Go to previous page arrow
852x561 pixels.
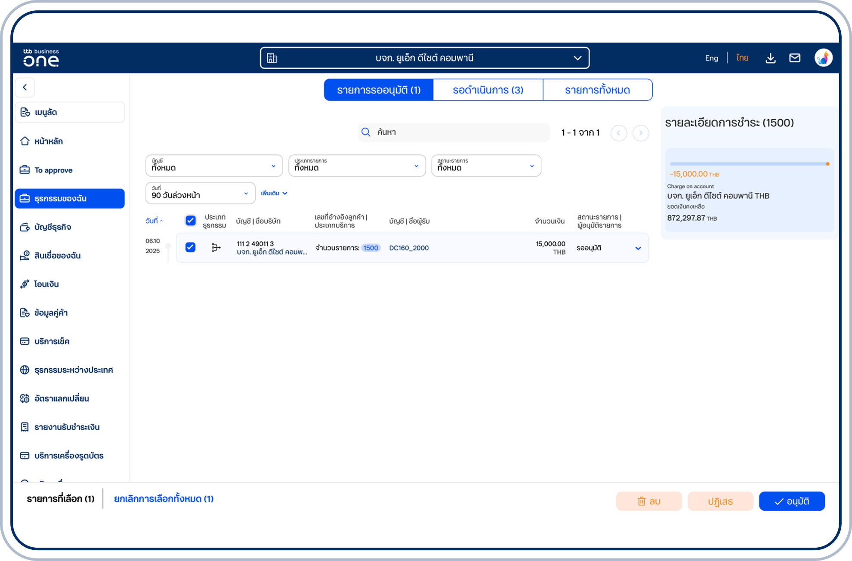click(618, 133)
